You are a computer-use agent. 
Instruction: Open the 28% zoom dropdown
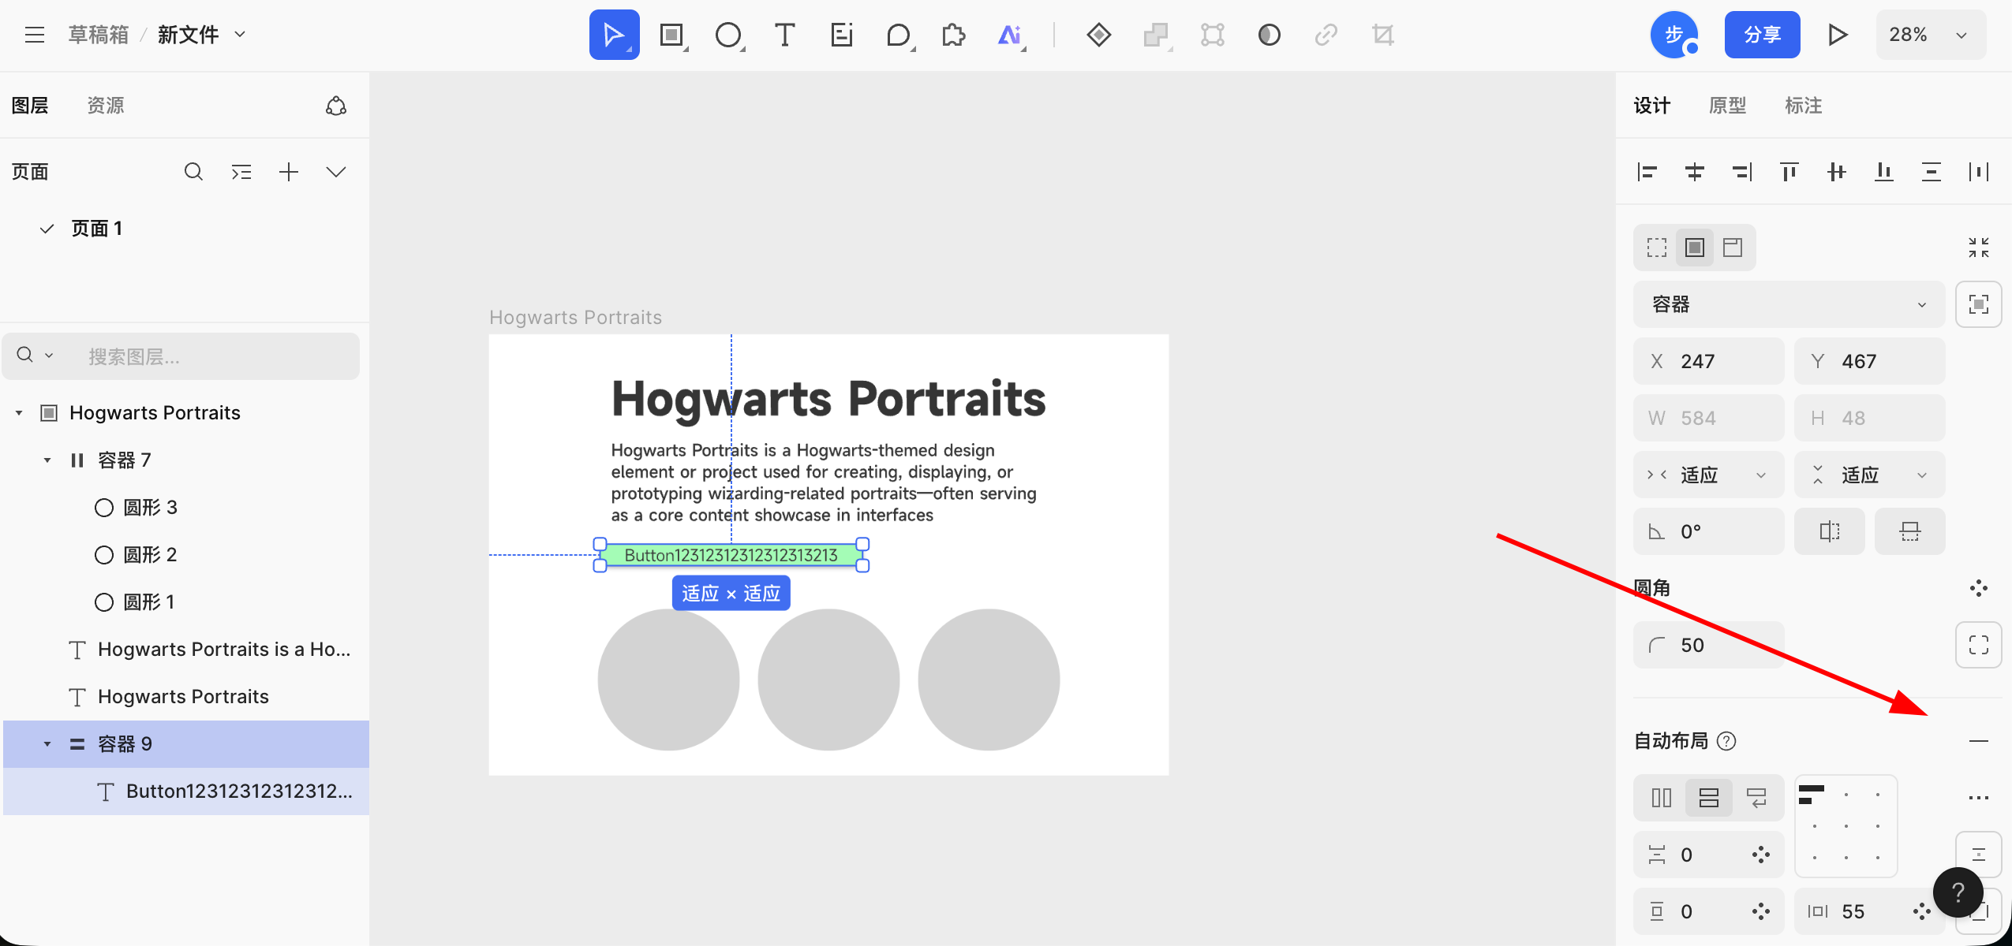[x=1930, y=35]
